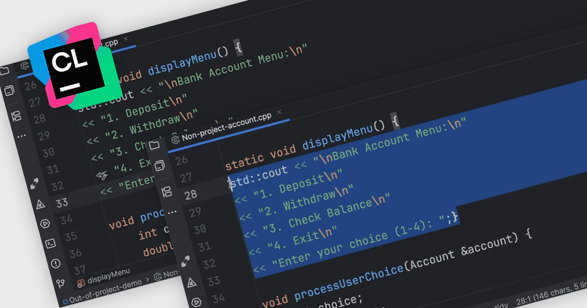This screenshot has height=308, width=587.
Task: Show more tool windows in front window
Action: [x=172, y=213]
